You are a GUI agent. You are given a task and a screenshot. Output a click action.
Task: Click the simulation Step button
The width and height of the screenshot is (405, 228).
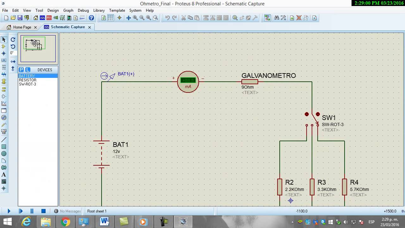pyautogui.click(x=21, y=211)
